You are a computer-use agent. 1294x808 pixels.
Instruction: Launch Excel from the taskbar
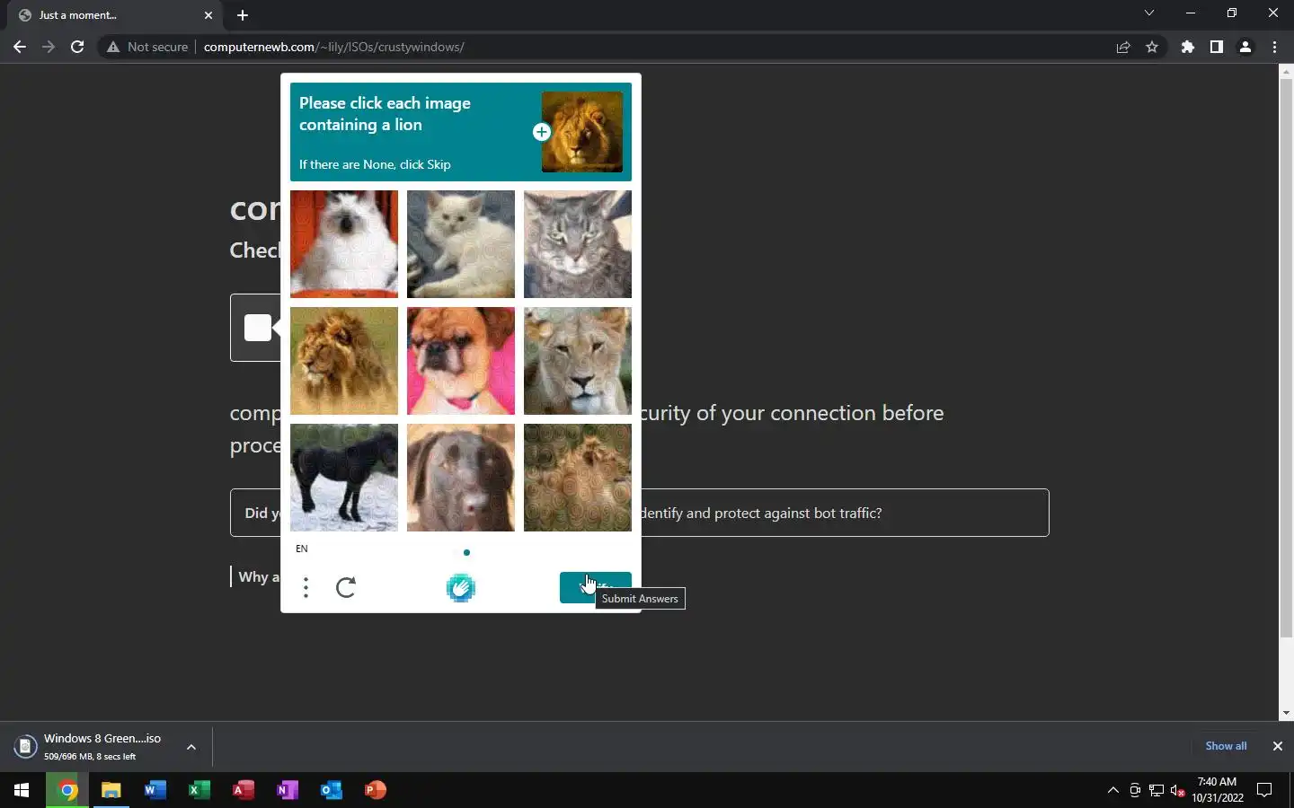[199, 790]
